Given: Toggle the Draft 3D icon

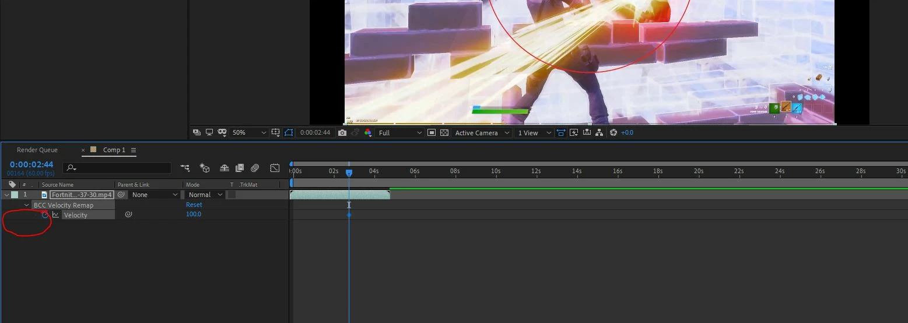Looking at the screenshot, I should [205, 168].
